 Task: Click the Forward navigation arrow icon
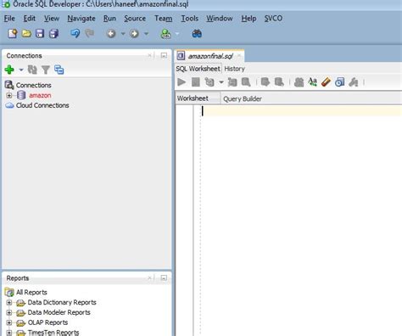[x=134, y=34]
